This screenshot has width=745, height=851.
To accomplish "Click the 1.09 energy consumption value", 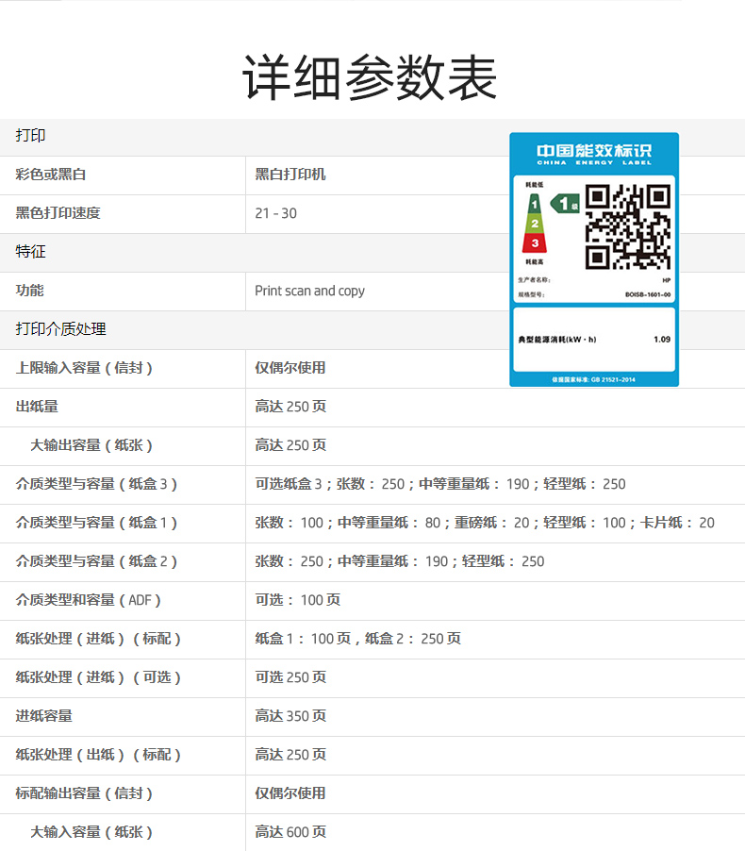I will 661,339.
